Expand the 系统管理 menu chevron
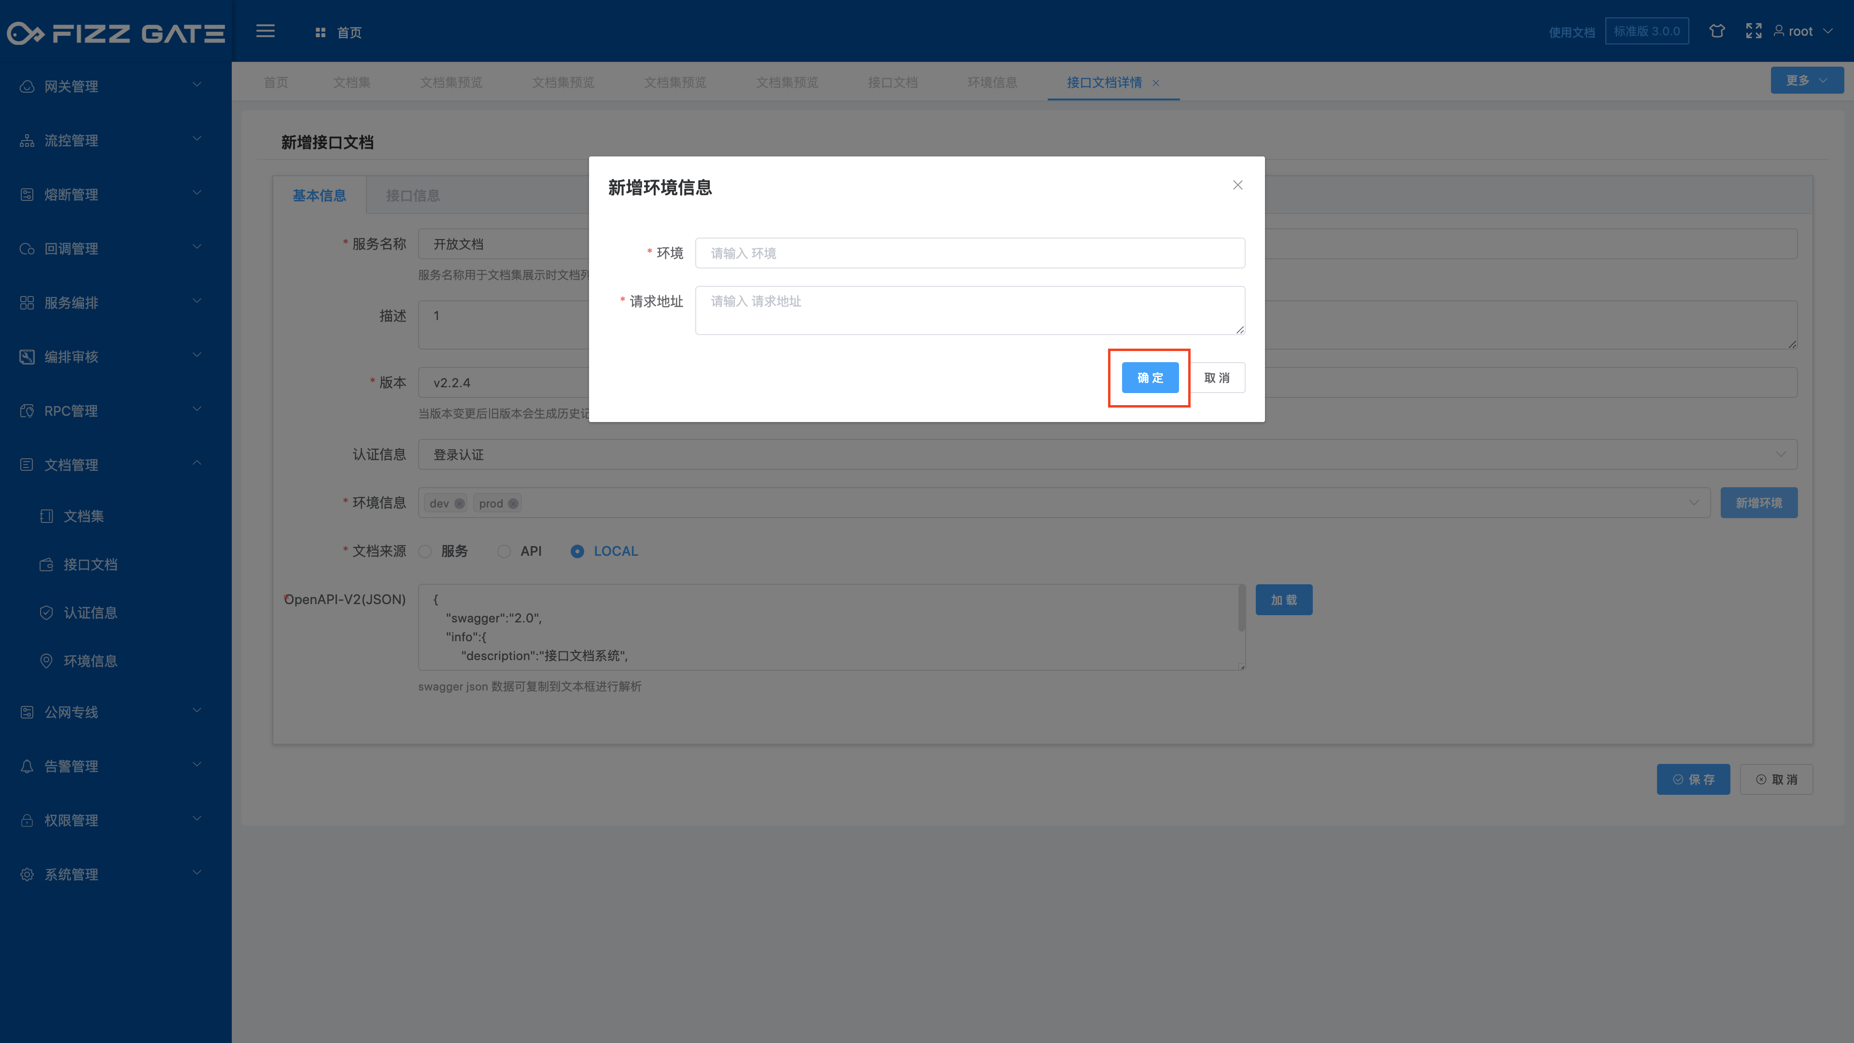Image resolution: width=1854 pixels, height=1043 pixels. tap(197, 873)
